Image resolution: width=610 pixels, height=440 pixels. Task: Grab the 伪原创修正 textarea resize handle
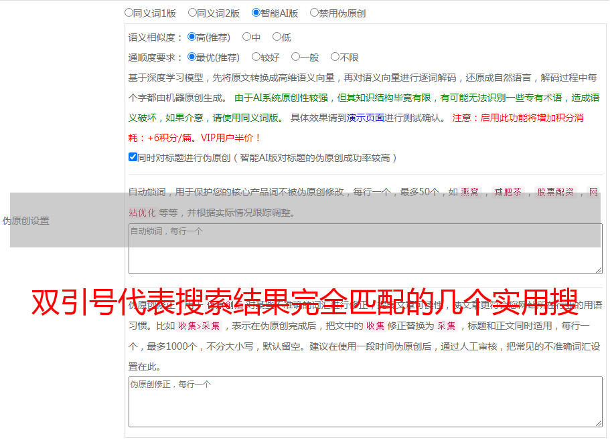599,423
